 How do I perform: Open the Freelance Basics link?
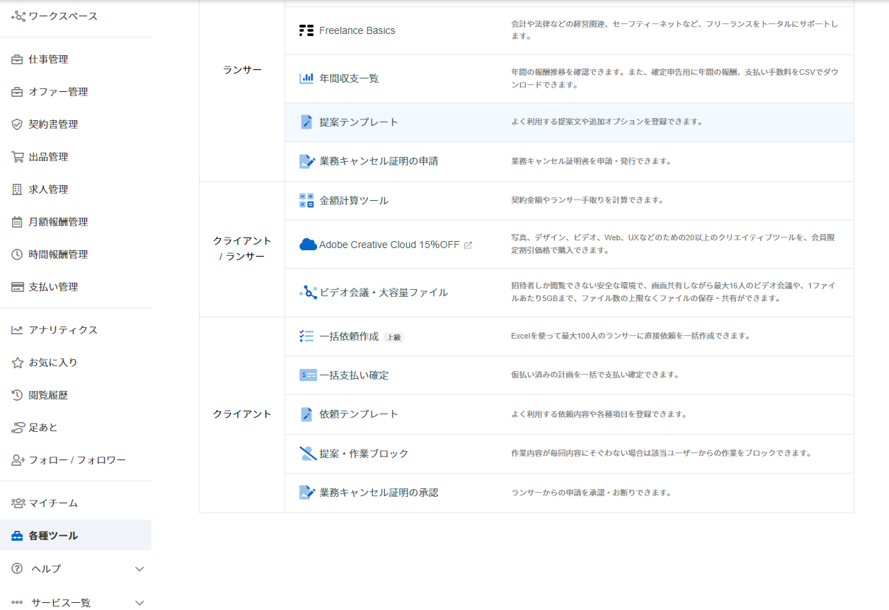coord(357,30)
